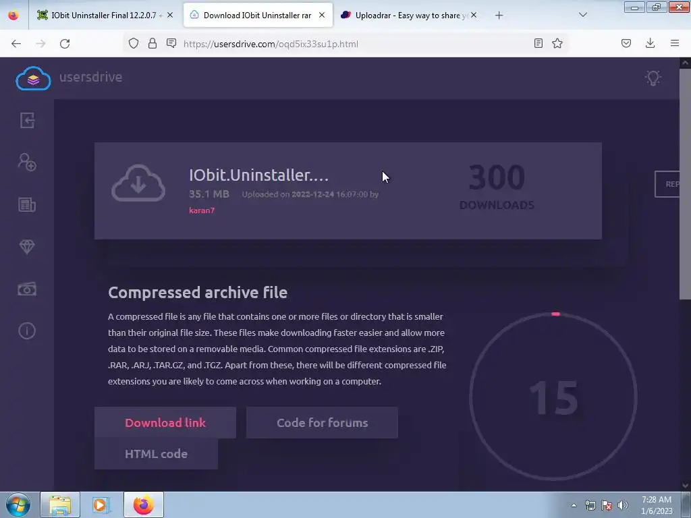Viewport: 691px width, 518px height.
Task: Reload the page
Action: point(65,44)
